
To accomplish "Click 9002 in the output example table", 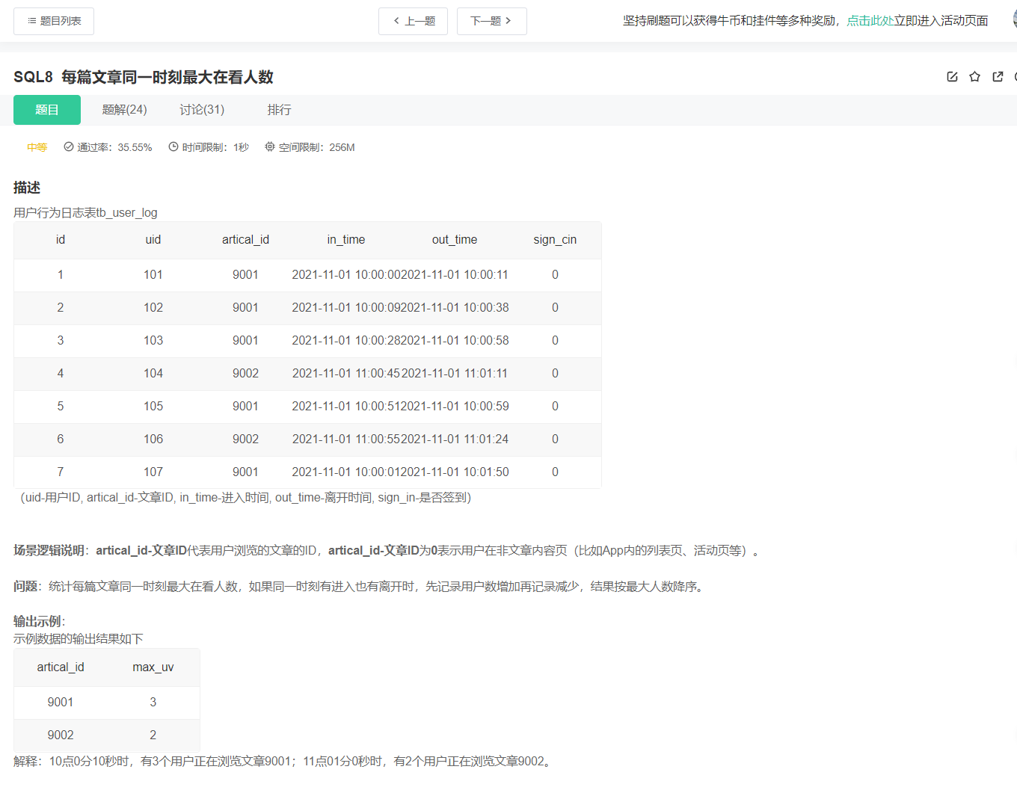I will click(x=61, y=735).
